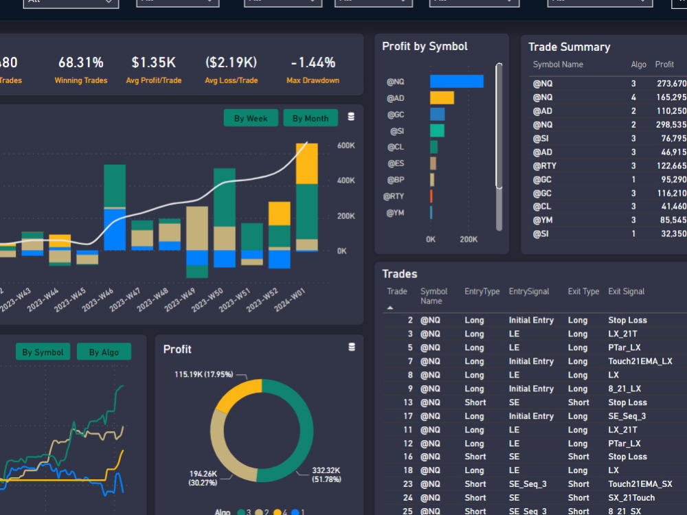Click the @NQ bar in Profit by Symbol
The image size is (687, 515).
[457, 81]
